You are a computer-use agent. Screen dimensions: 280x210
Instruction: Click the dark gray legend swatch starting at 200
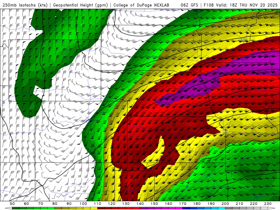229,208
